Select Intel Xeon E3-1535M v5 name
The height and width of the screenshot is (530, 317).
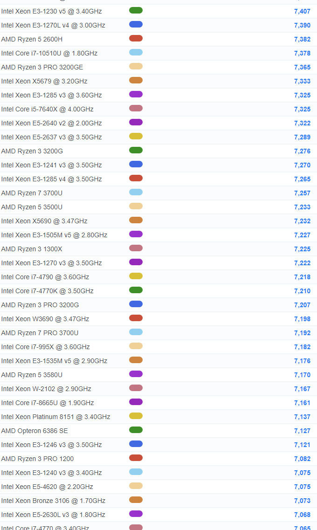pos(54,361)
